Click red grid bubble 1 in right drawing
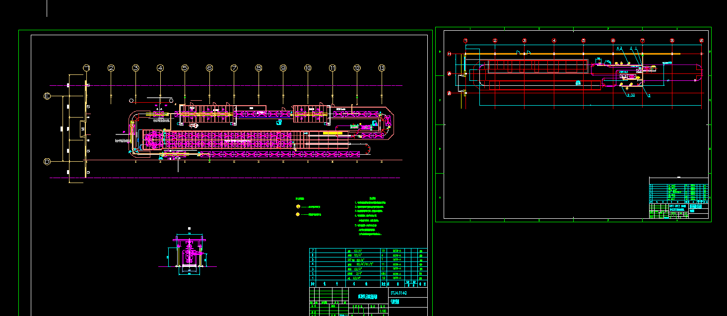This screenshot has width=727, height=316. tap(465, 41)
